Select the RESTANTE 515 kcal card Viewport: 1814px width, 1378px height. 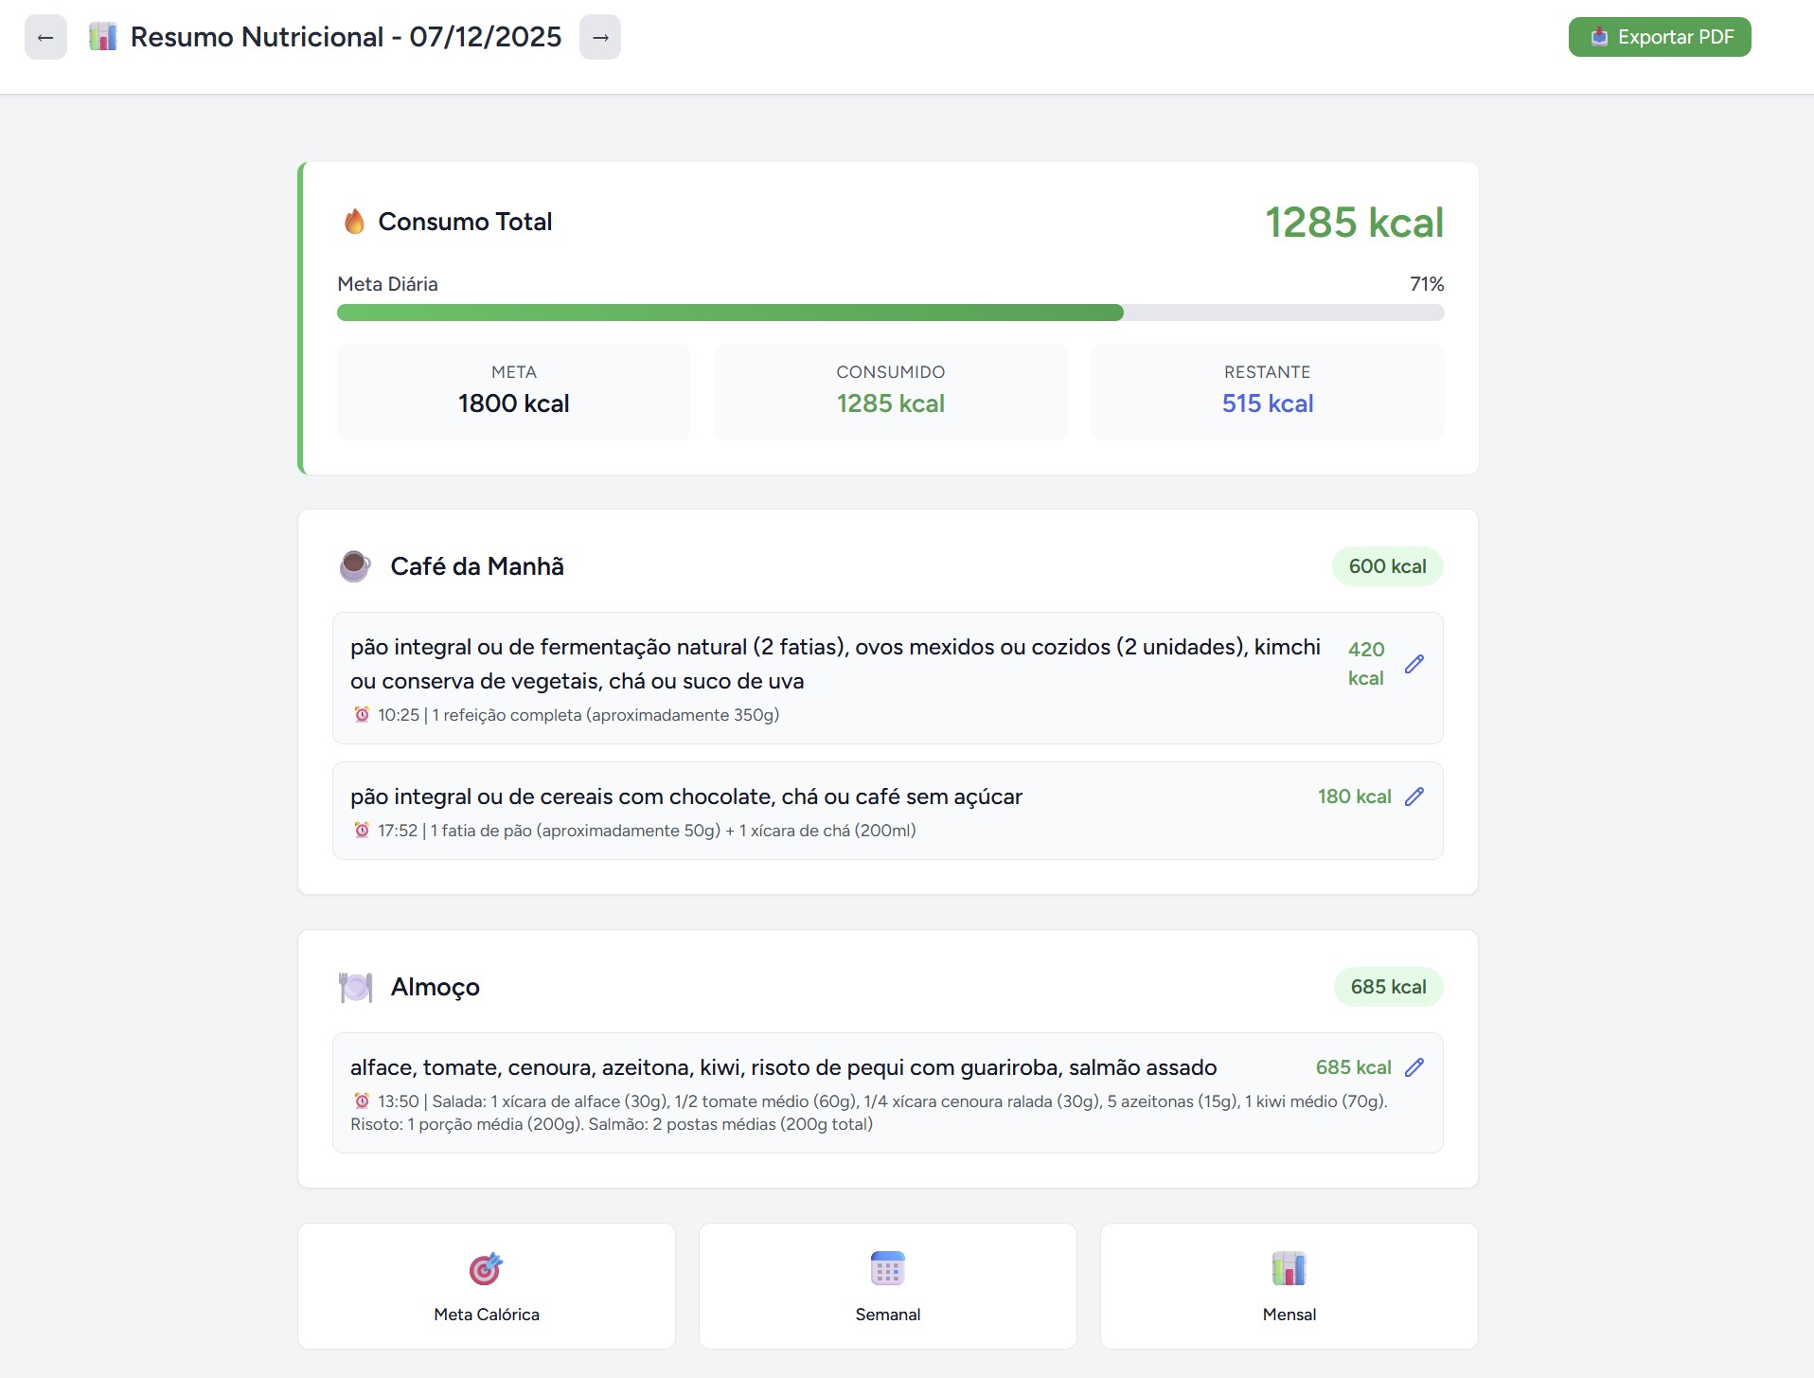pyautogui.click(x=1267, y=391)
